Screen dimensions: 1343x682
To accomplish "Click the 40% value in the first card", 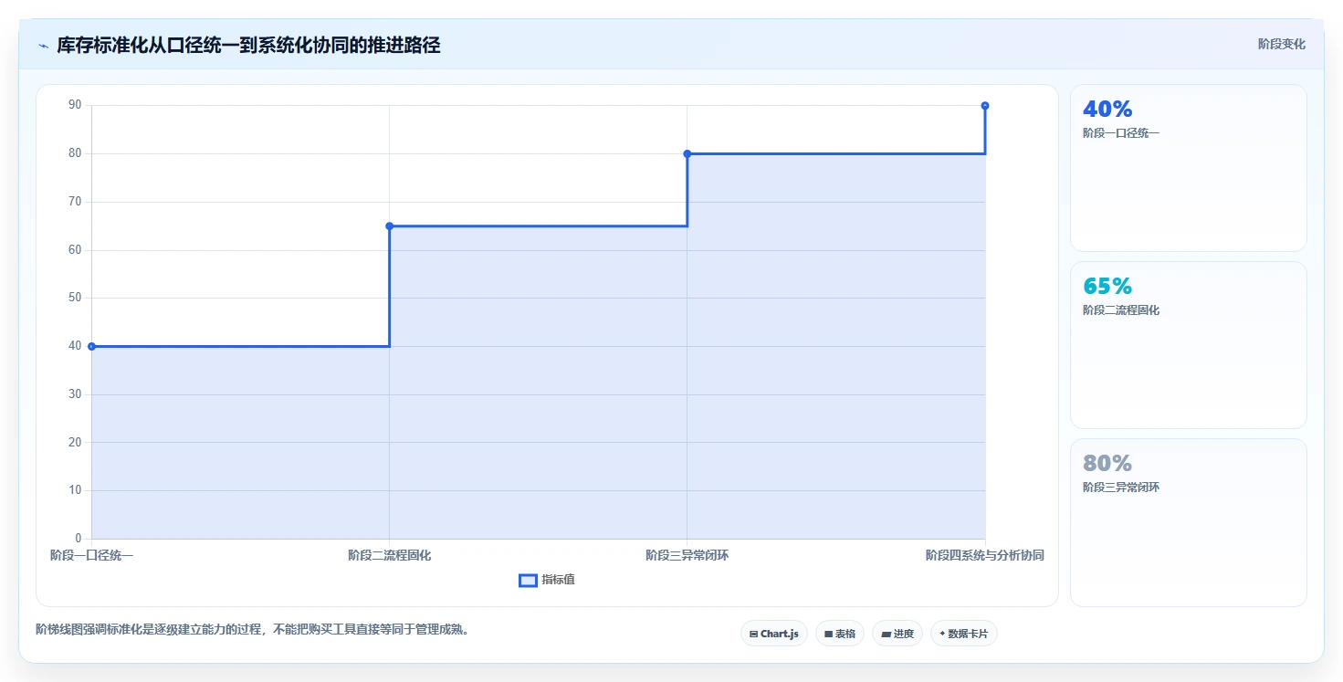I will 1107,110.
